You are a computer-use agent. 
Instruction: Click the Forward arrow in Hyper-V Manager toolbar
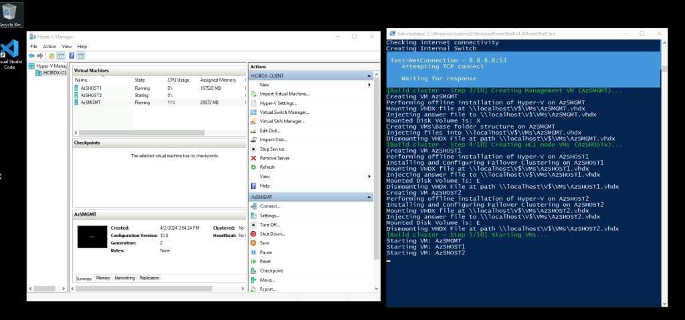pyautogui.click(x=40, y=56)
